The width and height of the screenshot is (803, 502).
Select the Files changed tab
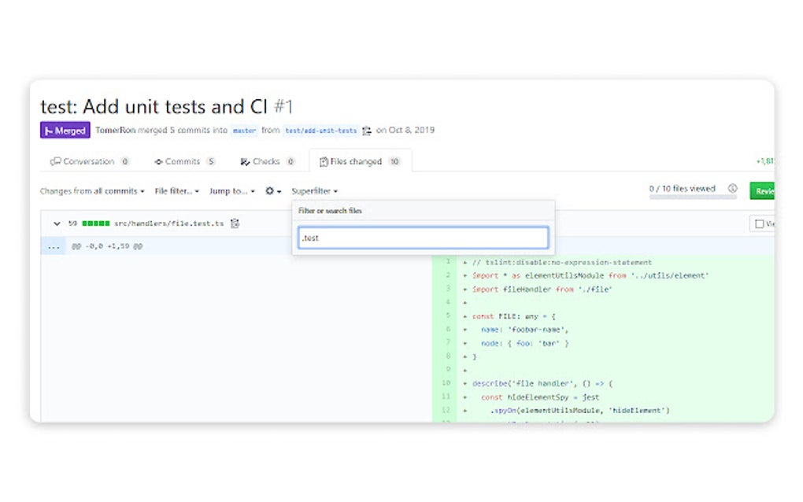(360, 162)
